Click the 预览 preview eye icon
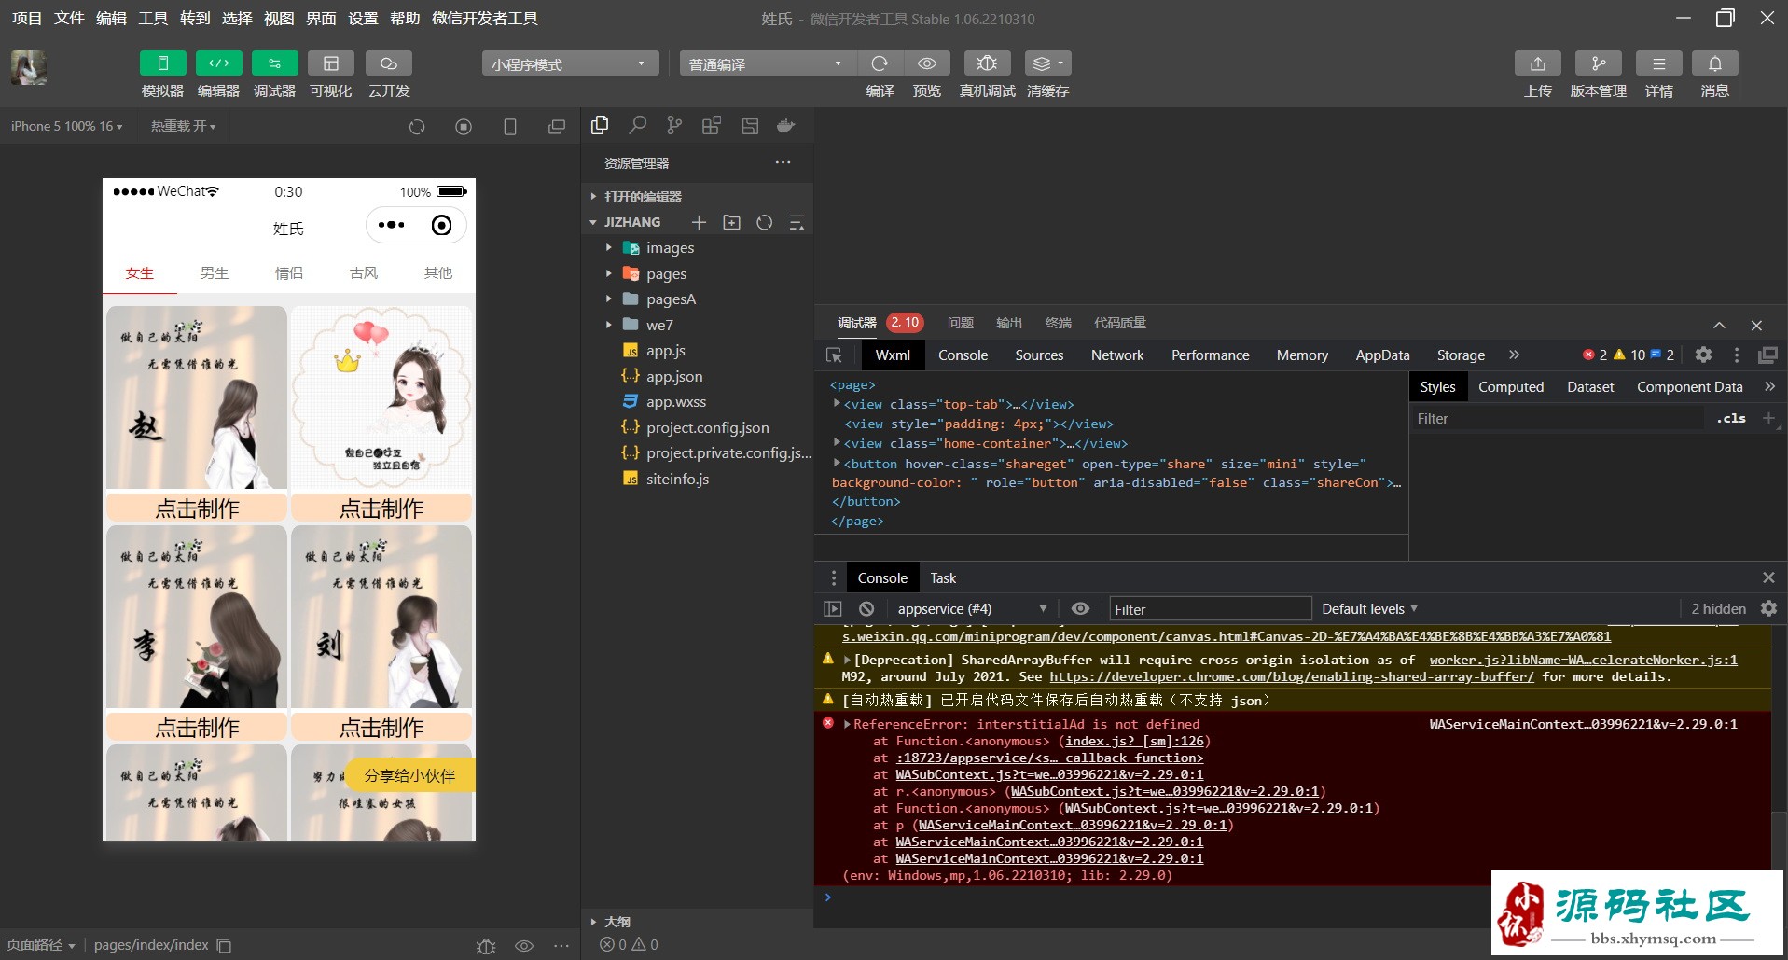This screenshot has width=1788, height=960. coord(927,63)
